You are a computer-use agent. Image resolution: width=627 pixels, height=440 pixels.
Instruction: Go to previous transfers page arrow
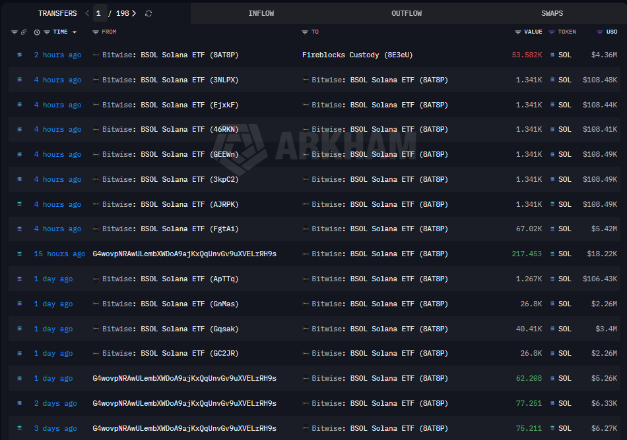pos(87,13)
